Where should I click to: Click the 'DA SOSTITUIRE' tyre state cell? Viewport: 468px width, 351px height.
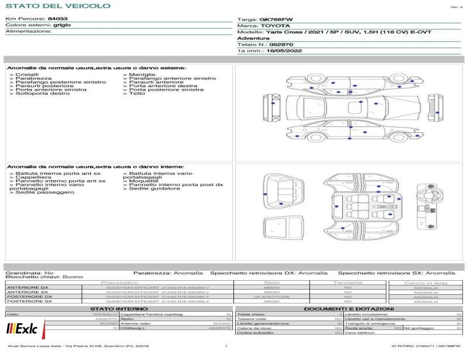click(271, 297)
